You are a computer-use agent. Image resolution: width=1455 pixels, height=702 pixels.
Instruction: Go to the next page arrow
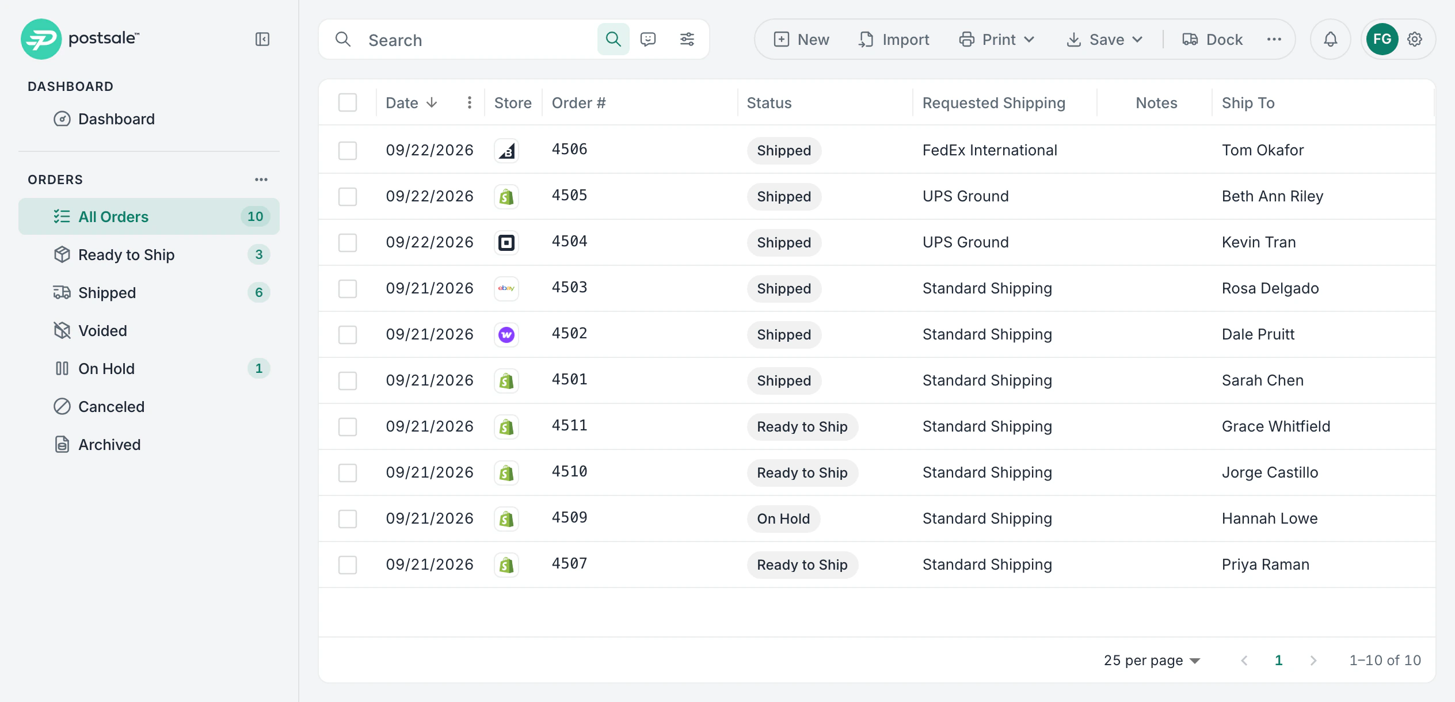point(1313,660)
